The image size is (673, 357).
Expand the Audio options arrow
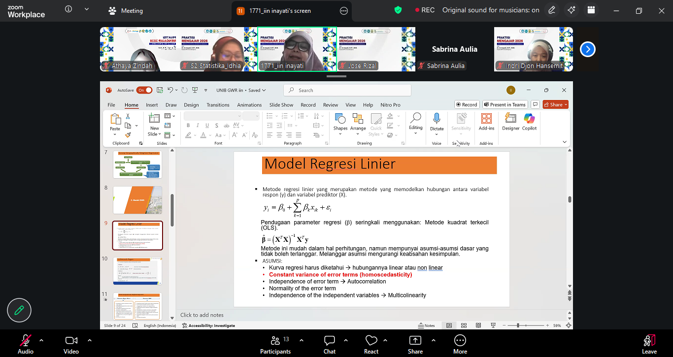(41, 340)
